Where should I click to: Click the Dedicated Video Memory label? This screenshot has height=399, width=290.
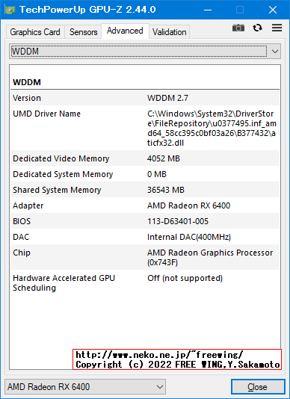point(61,158)
